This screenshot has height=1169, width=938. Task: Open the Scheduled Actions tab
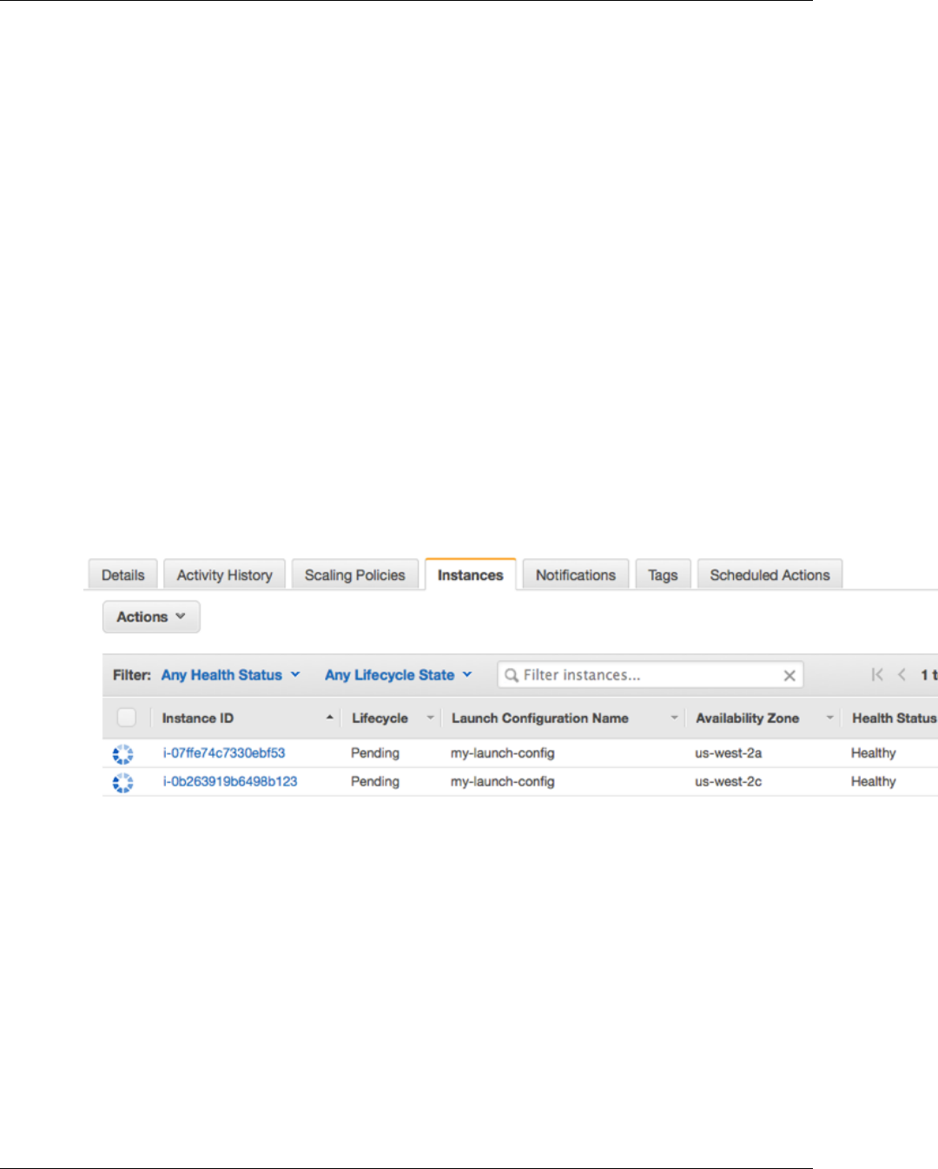(770, 575)
